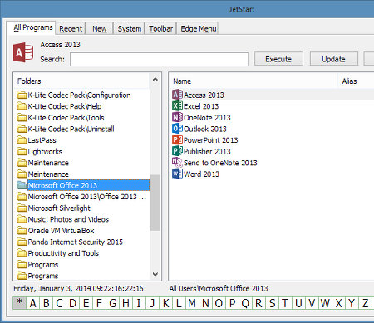Switch to the System tab
Image resolution: width=374 pixels, height=323 pixels.
130,29
